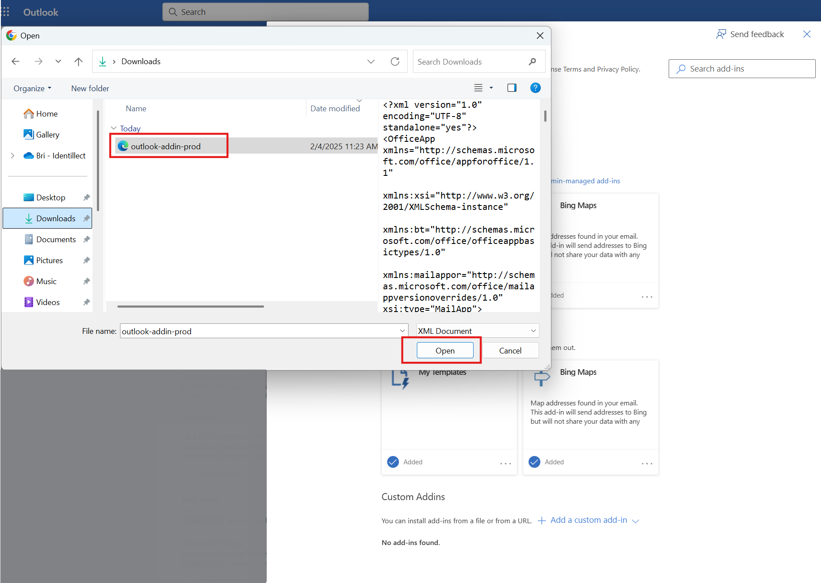Click the lower Bing Maps signpost icon
This screenshot has height=583, width=821.
tap(542, 378)
